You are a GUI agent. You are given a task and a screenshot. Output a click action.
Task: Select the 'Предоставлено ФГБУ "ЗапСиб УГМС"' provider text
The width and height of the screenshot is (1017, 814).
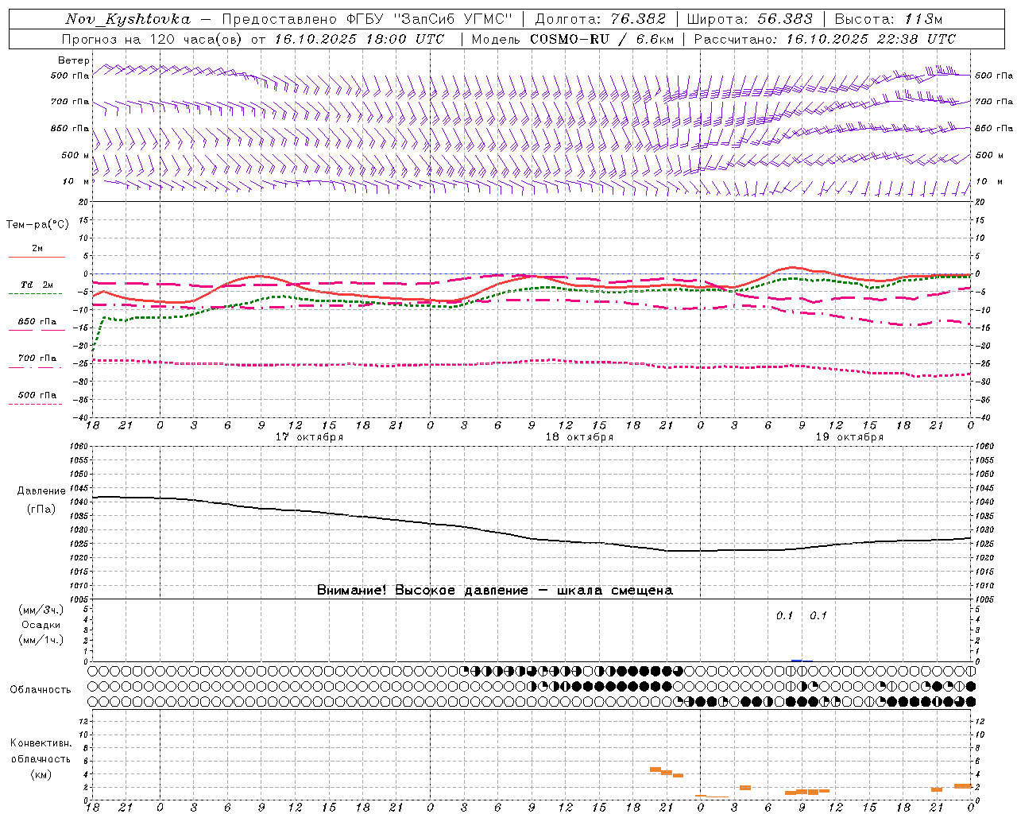[x=367, y=19]
